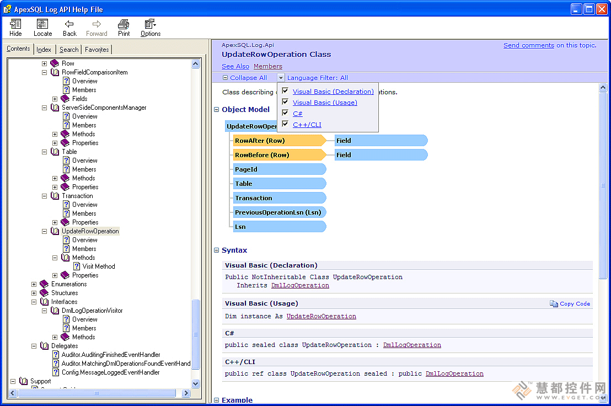Image resolution: width=611 pixels, height=406 pixels.
Task: Select the Visit Method tree item
Action: coord(99,266)
